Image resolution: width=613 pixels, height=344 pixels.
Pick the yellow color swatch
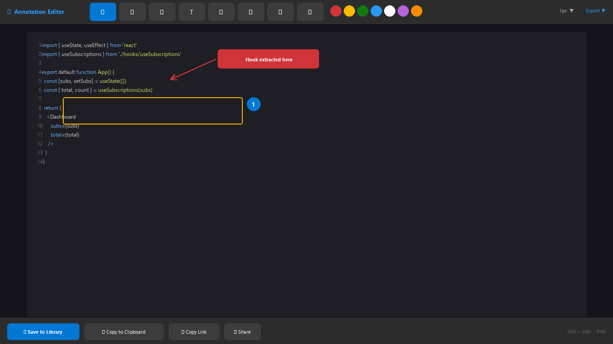coord(349,11)
